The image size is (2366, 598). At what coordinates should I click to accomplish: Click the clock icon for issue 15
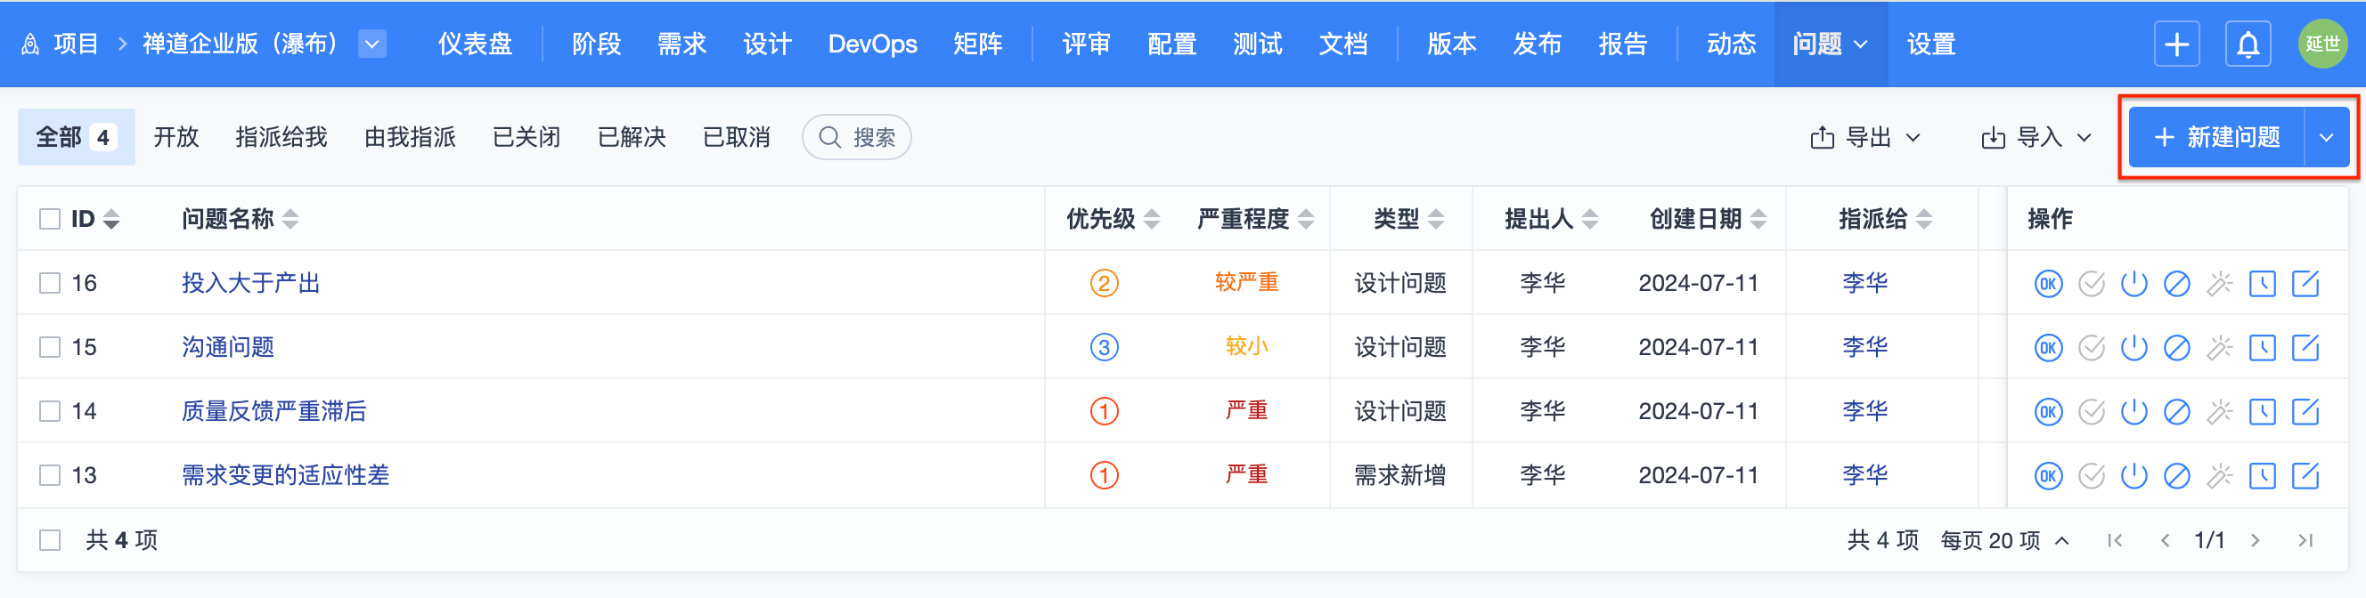click(2262, 348)
